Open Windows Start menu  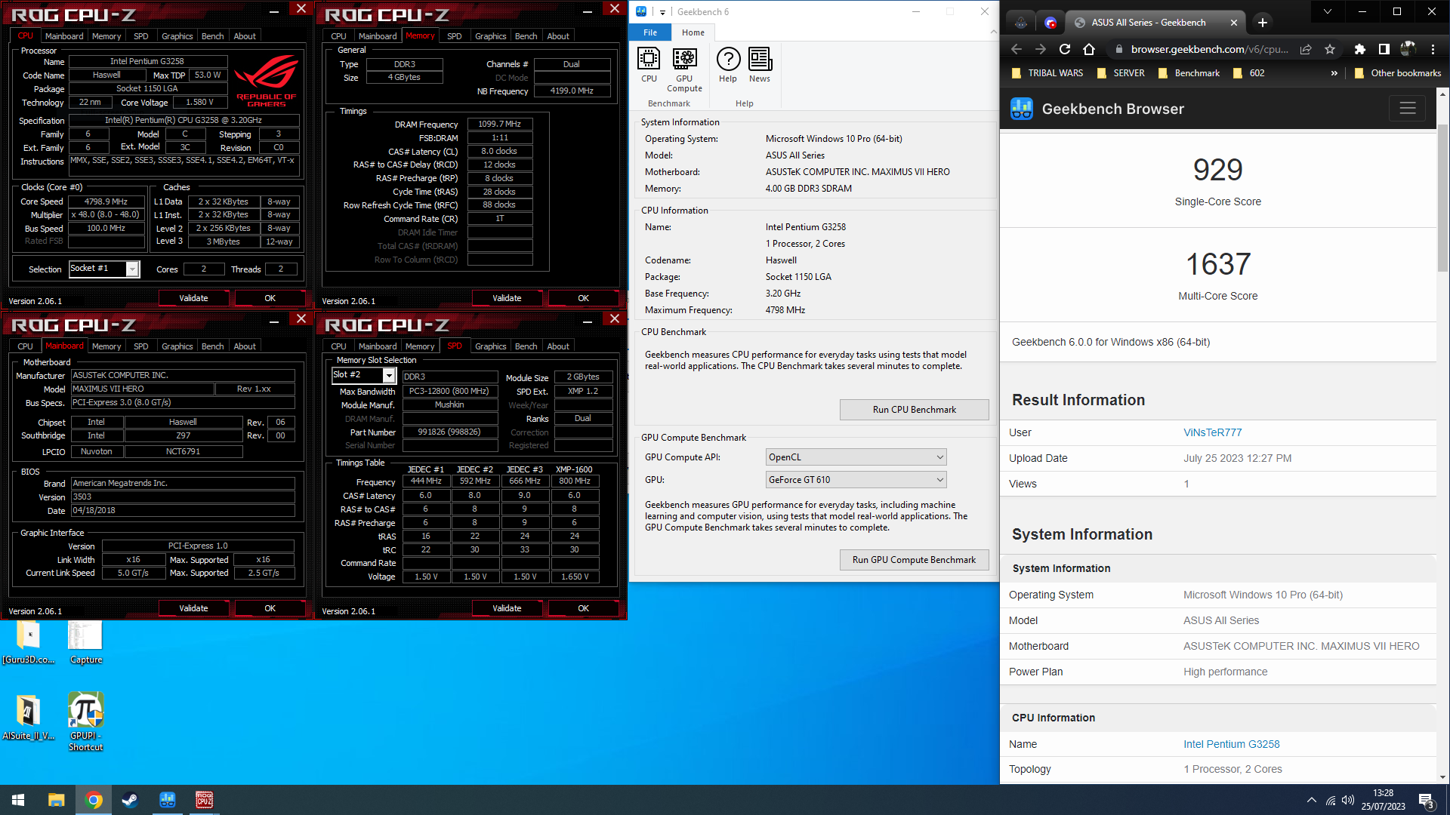click(18, 800)
